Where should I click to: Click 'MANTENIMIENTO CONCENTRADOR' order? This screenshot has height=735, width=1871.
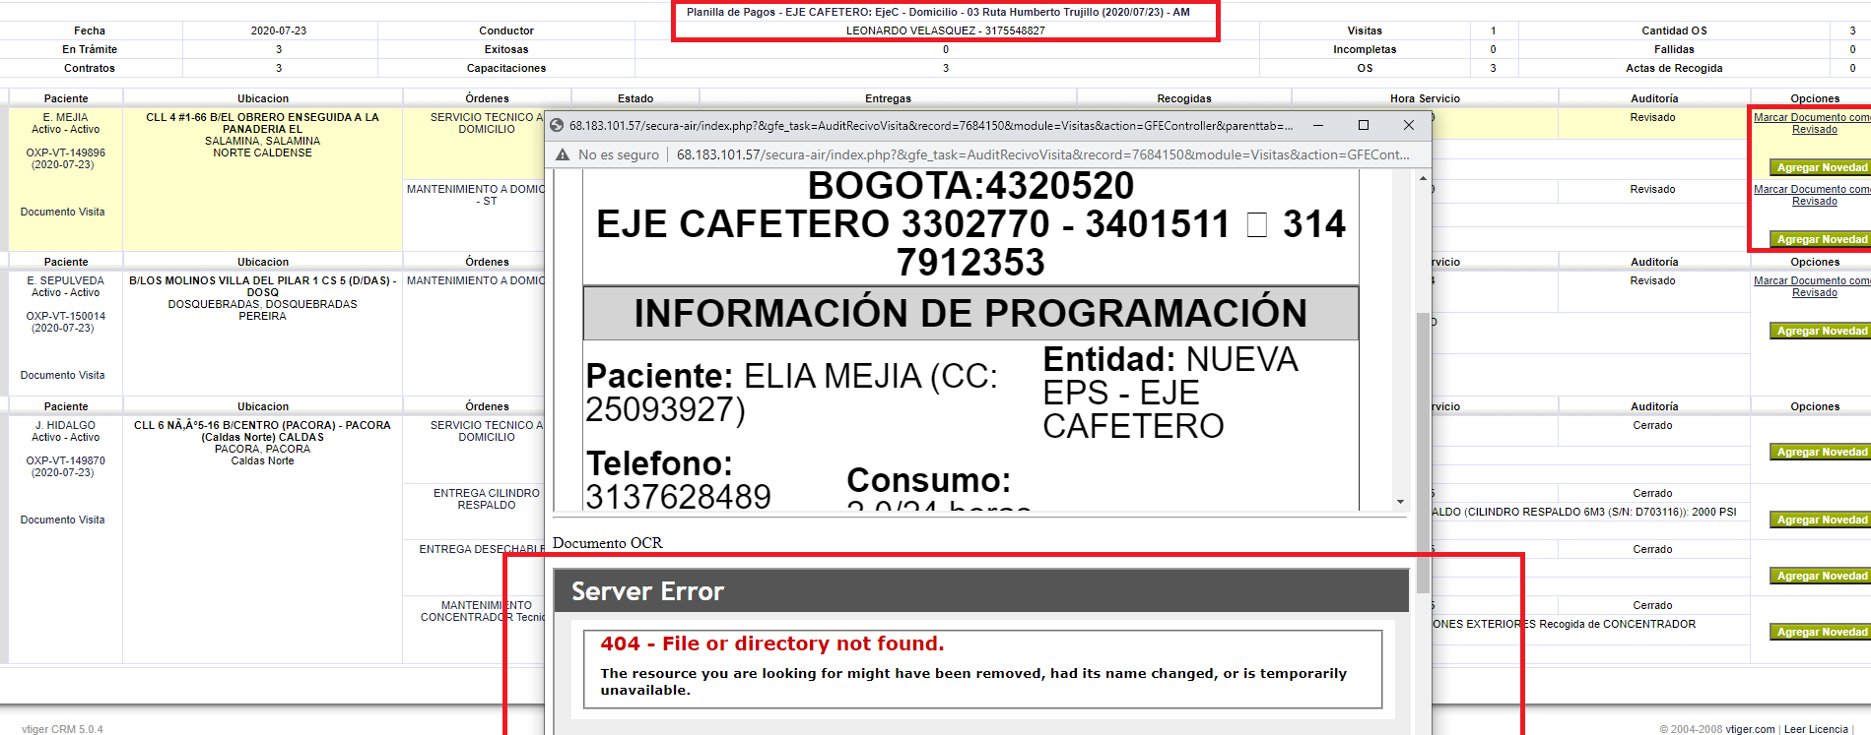point(482,611)
